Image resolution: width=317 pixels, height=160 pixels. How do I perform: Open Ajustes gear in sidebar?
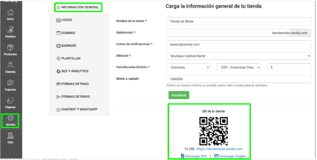coord(10,121)
